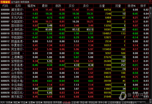Expand the 分类 category menu
The width and height of the screenshot is (152, 104).
pos(9,102)
